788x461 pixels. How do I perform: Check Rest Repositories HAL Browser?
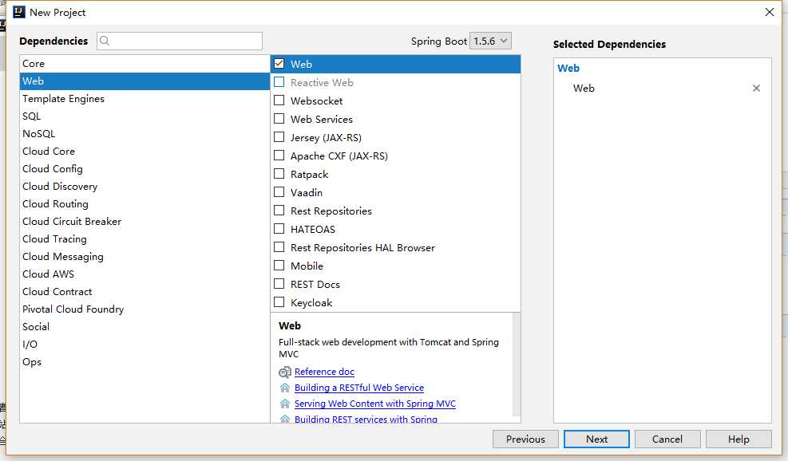tap(279, 247)
